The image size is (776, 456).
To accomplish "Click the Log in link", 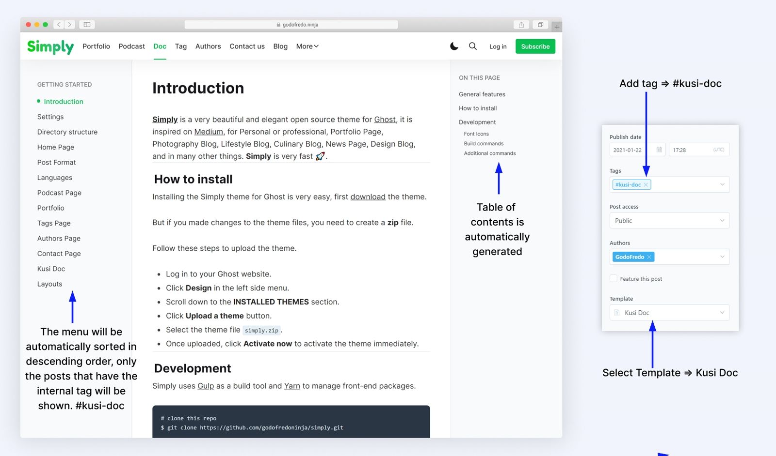I will point(498,46).
